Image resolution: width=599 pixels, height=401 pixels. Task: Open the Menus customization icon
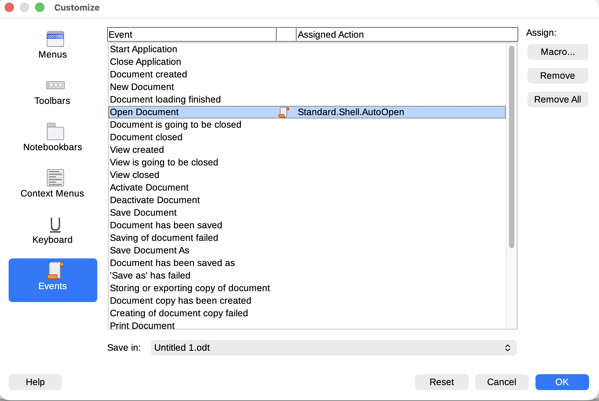(x=55, y=39)
